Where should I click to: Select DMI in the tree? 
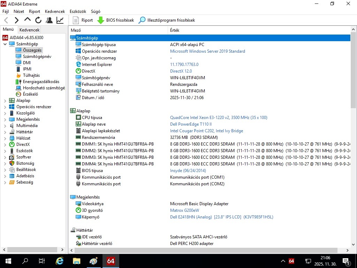pyautogui.click(x=26, y=63)
